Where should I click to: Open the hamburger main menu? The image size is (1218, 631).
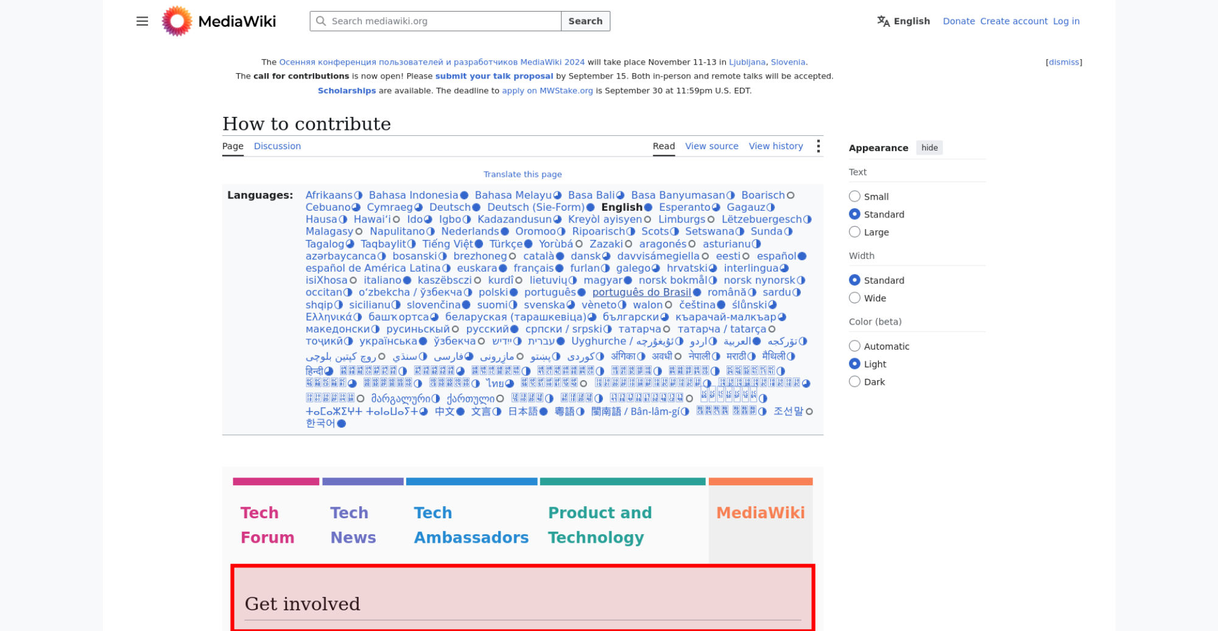click(142, 21)
